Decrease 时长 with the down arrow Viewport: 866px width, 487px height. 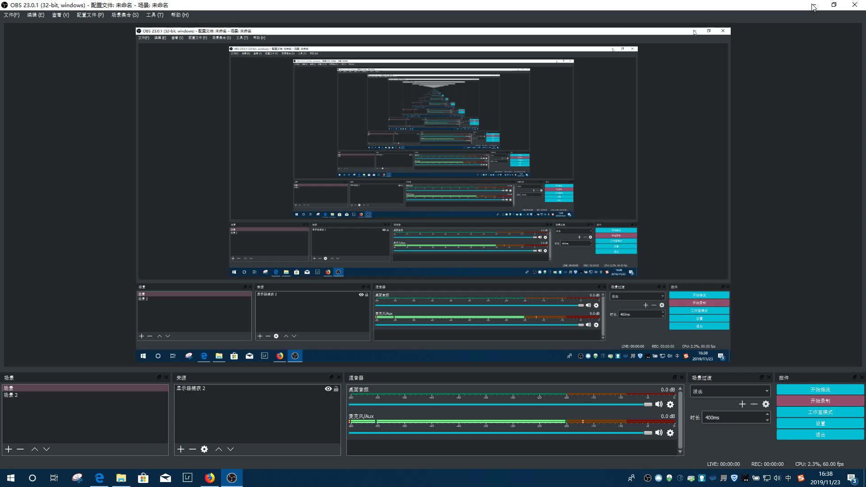pyautogui.click(x=767, y=420)
